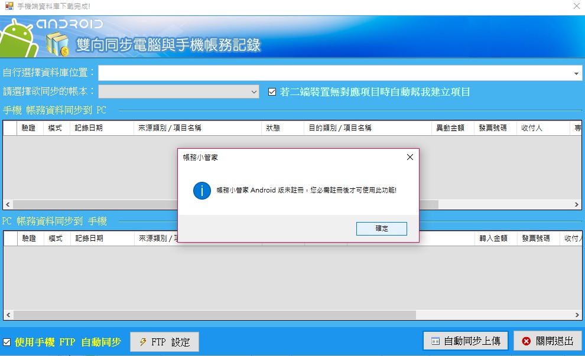Viewport: 585px width, 356px height.
Task: Close the main window with title bar X
Action: point(576,6)
